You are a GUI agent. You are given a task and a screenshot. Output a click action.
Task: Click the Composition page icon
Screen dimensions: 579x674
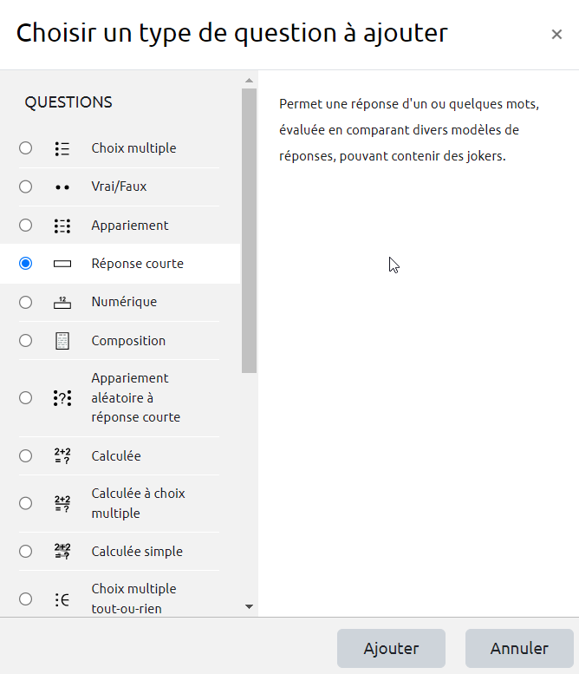[x=62, y=341]
